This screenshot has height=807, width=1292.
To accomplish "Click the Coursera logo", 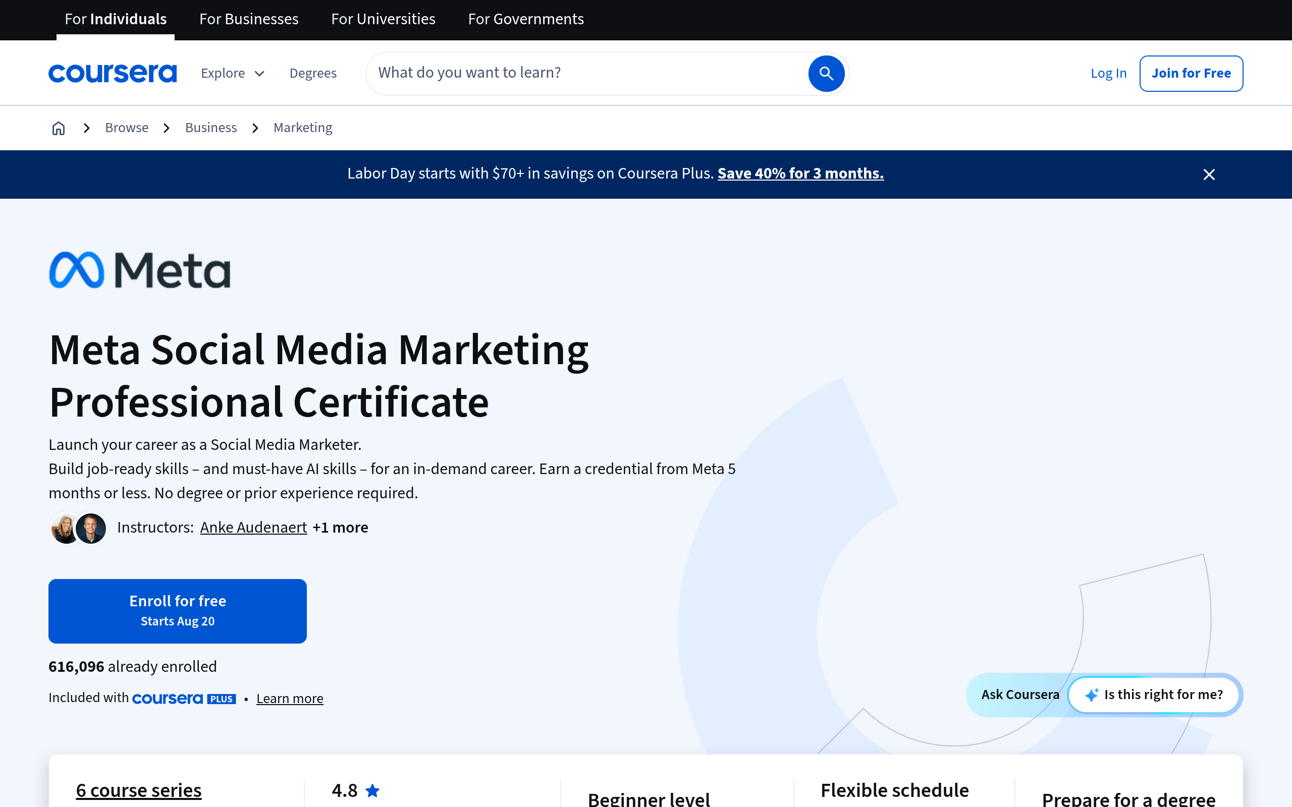I will click(112, 73).
